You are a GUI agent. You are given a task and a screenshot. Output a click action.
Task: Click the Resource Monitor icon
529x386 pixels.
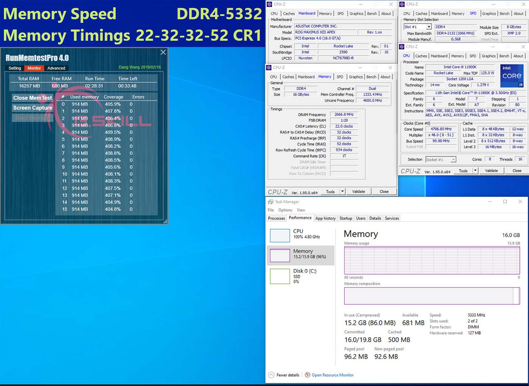[308, 375]
